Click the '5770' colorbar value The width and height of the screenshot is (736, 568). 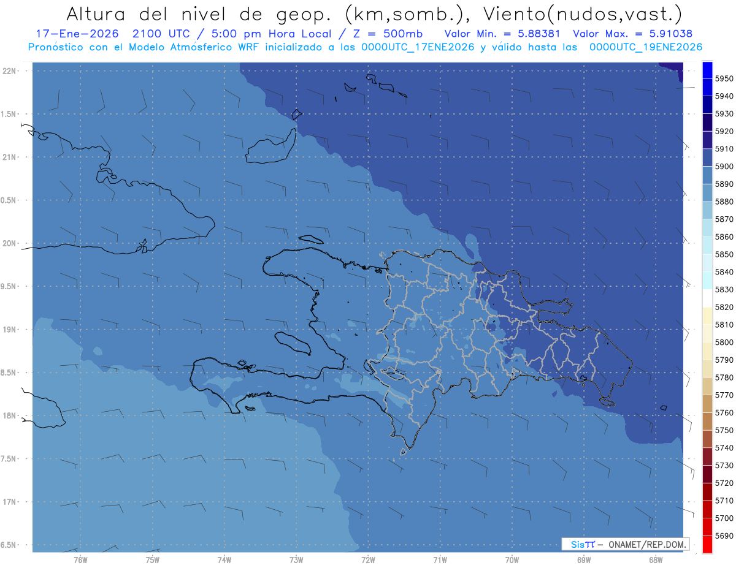(724, 395)
